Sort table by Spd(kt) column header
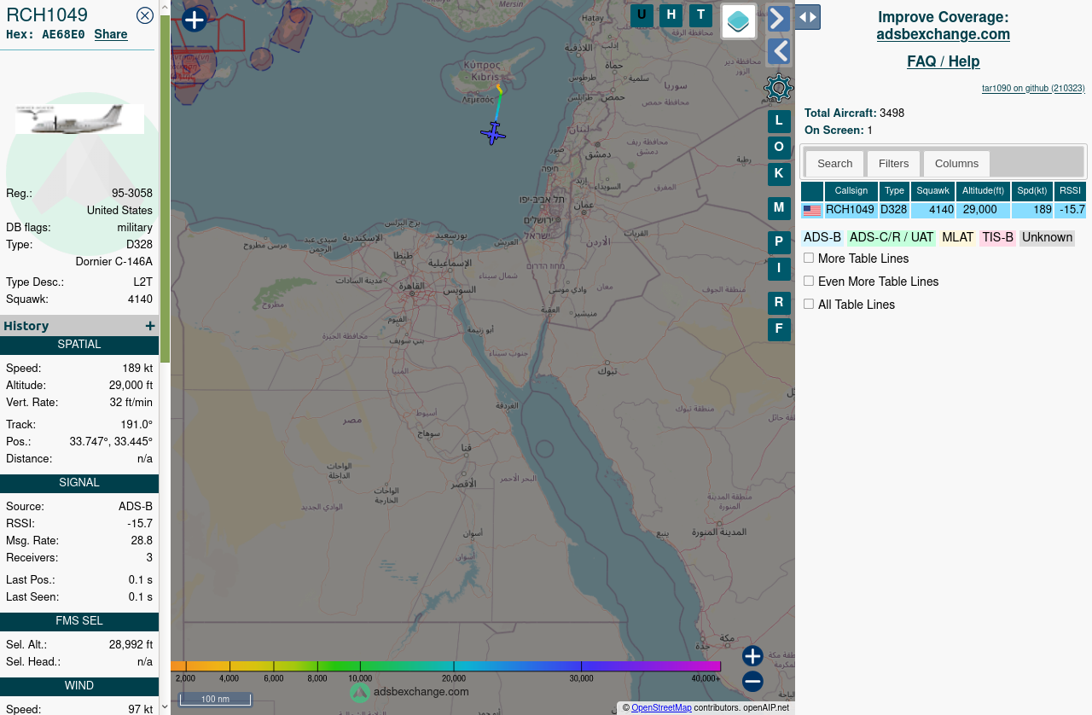This screenshot has width=1092, height=715. pos(1032,191)
